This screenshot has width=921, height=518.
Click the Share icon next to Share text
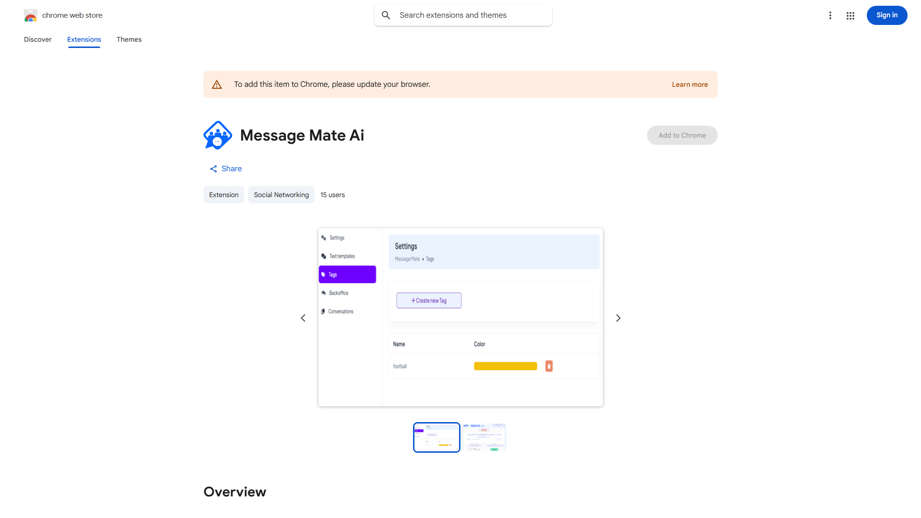213,168
